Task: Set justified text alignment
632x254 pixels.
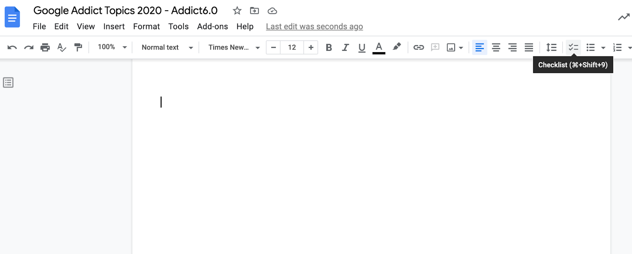Action: (x=529, y=47)
